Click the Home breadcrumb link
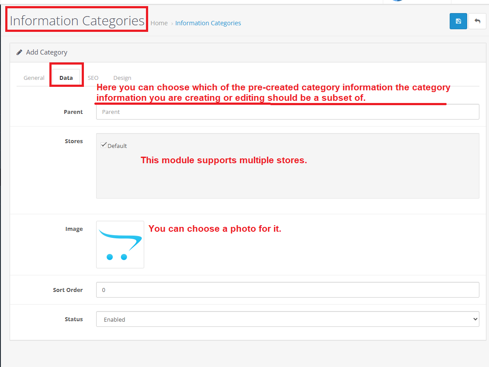Viewport: 489px width, 367px height. point(159,23)
